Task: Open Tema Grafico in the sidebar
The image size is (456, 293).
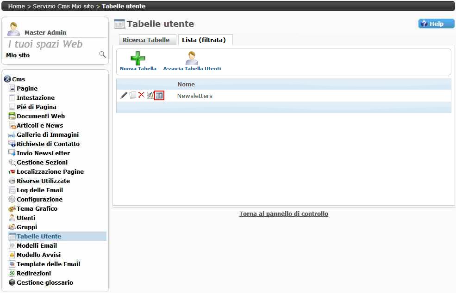Action: pyautogui.click(x=37, y=209)
